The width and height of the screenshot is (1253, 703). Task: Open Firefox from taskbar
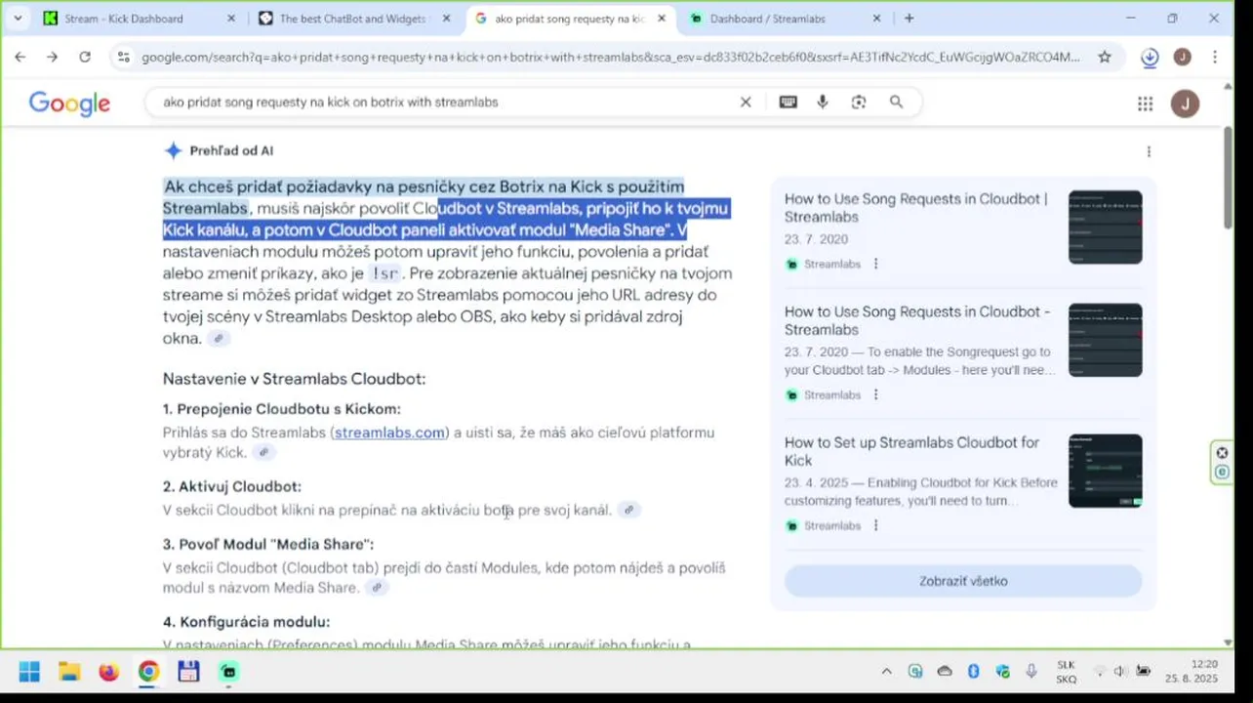coord(108,672)
